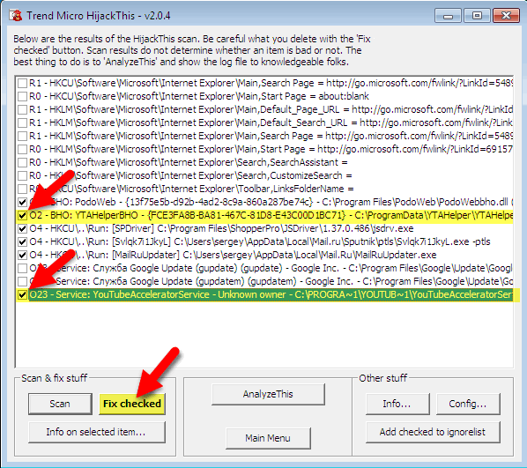Open the Config... settings
This screenshot has width=527, height=468.
click(468, 404)
